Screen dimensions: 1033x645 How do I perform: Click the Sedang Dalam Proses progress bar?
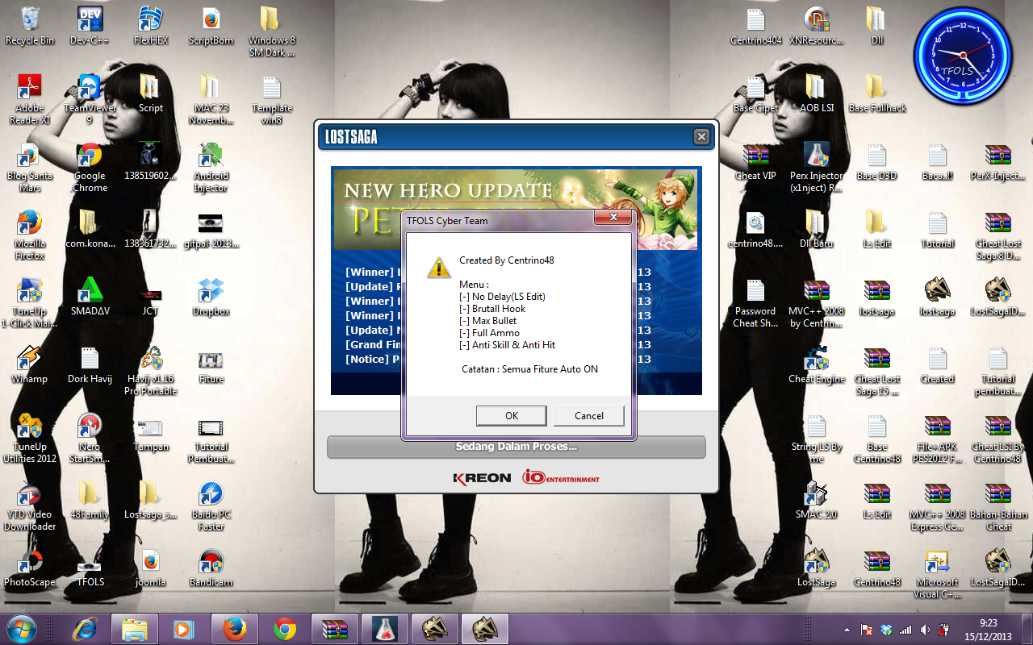516,447
